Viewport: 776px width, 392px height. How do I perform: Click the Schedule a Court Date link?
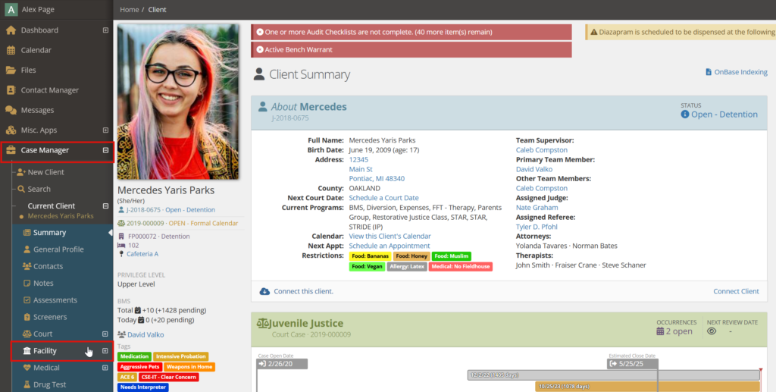tap(383, 198)
